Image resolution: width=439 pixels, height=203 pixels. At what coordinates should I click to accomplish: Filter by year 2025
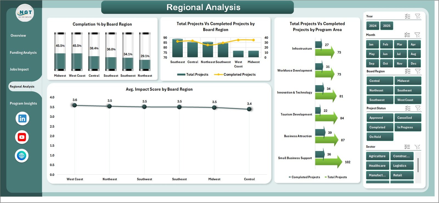[387, 26]
